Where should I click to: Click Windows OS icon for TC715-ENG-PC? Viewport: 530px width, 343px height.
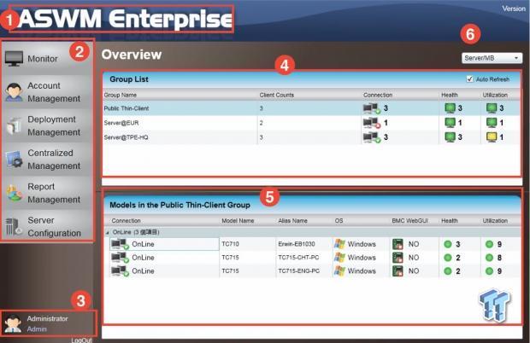(x=339, y=270)
